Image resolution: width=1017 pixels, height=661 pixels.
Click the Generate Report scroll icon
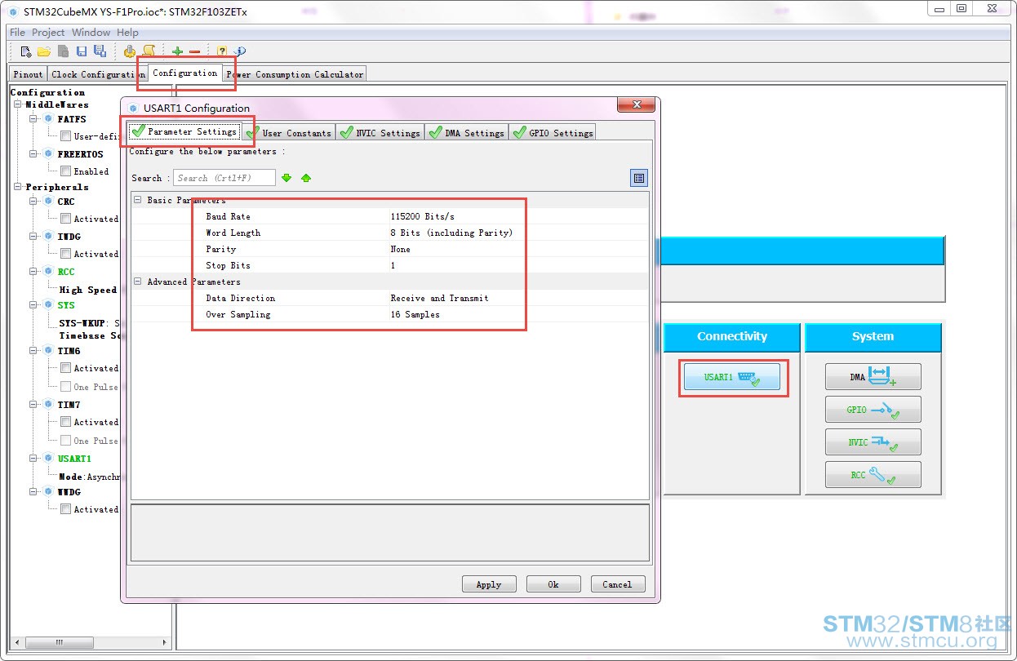[149, 51]
